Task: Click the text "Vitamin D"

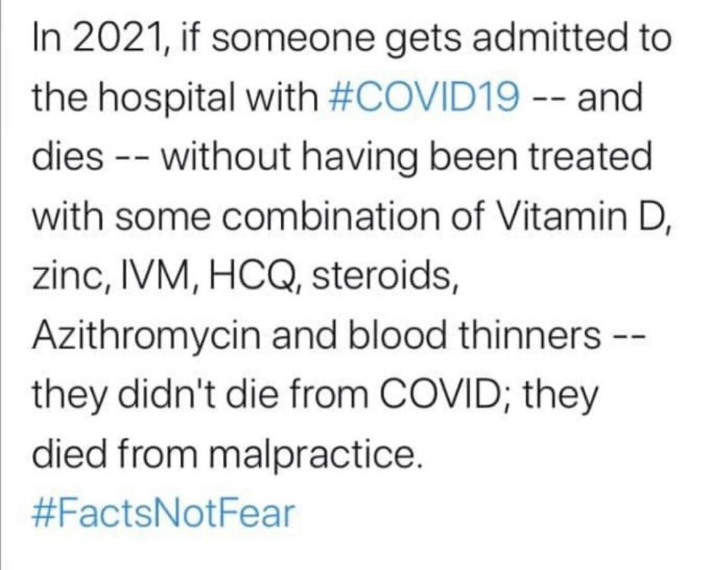Action: point(581,218)
